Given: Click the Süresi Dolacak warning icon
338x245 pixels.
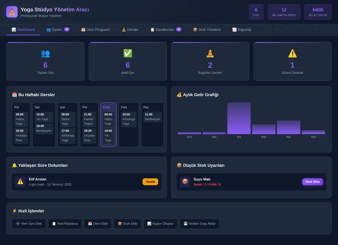Looking at the screenshot, I should (292, 53).
